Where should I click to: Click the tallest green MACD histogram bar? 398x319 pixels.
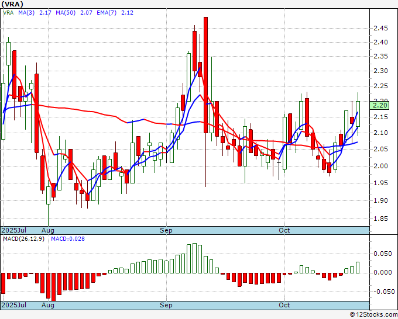point(194,258)
